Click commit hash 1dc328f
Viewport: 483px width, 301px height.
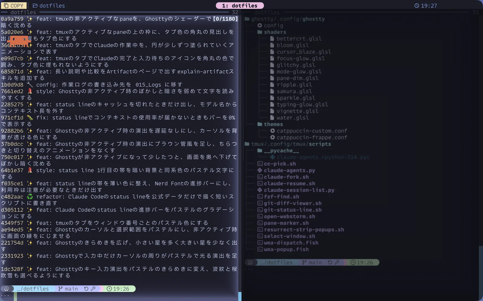(12, 269)
